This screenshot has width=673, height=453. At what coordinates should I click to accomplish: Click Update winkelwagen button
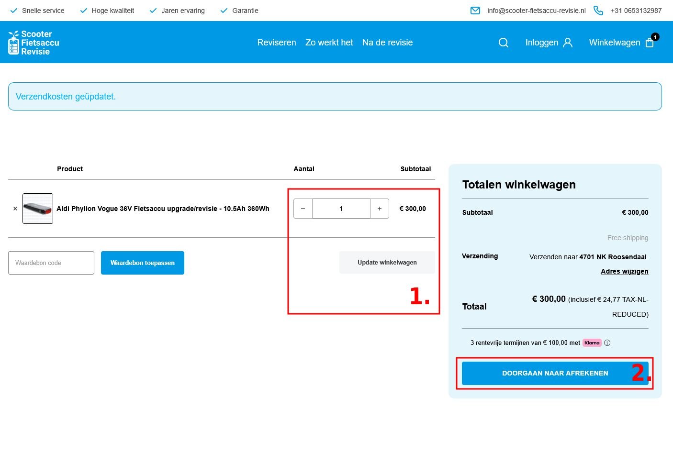[x=387, y=263]
